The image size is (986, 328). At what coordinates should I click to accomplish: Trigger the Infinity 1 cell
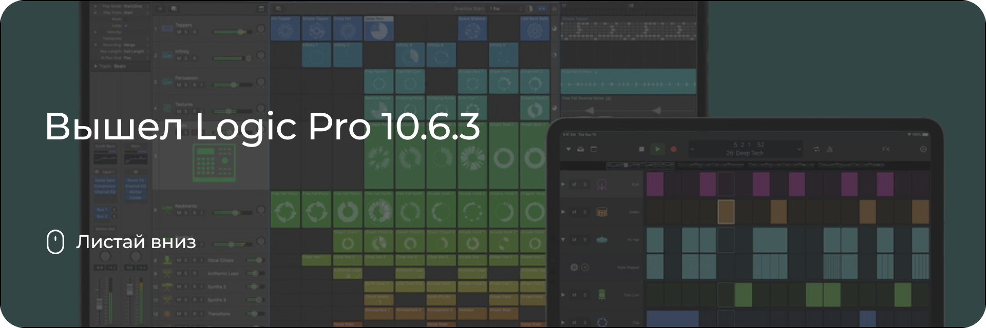[x=316, y=55]
